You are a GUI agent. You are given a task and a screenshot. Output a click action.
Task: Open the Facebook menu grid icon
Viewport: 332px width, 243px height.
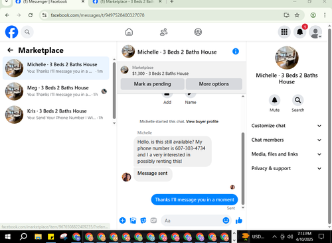point(284,32)
